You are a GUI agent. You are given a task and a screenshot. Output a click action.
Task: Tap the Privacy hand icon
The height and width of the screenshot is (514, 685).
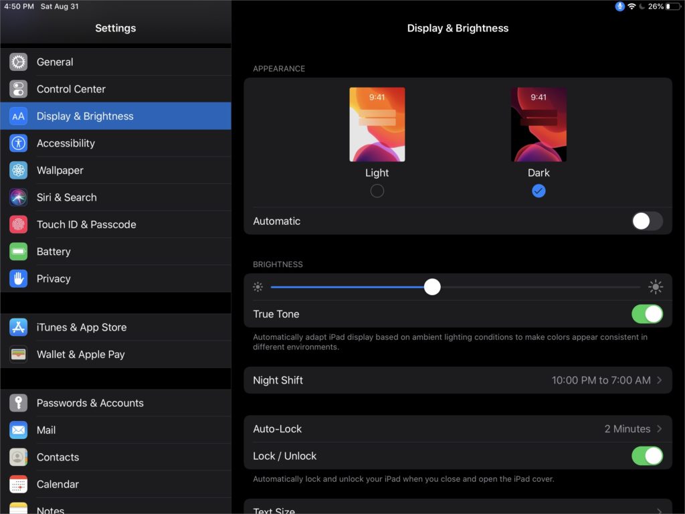pos(19,279)
